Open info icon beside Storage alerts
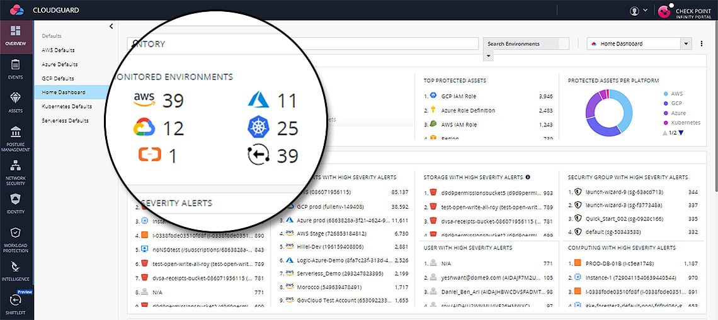 coord(528,177)
